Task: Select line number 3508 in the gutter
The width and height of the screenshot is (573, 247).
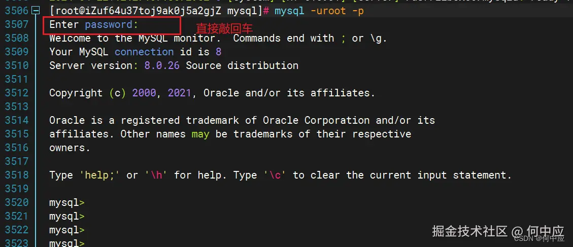Action: 16,38
